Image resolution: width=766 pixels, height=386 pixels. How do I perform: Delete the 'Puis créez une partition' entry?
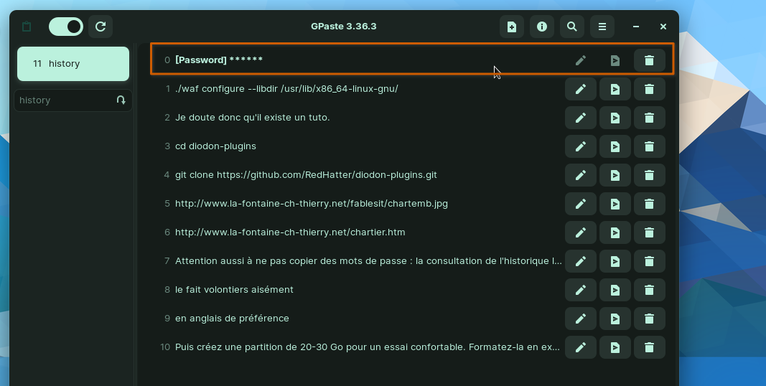pos(650,347)
